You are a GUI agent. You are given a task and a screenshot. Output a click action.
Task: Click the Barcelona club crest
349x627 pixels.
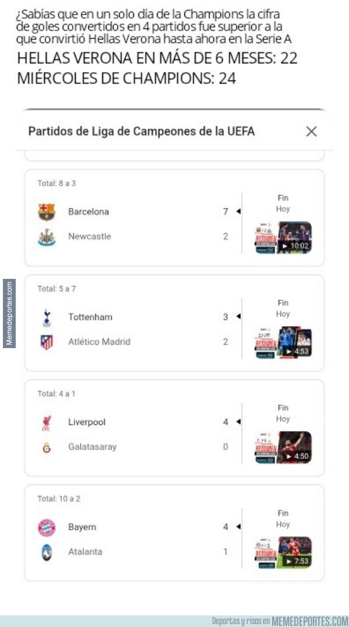[47, 212]
